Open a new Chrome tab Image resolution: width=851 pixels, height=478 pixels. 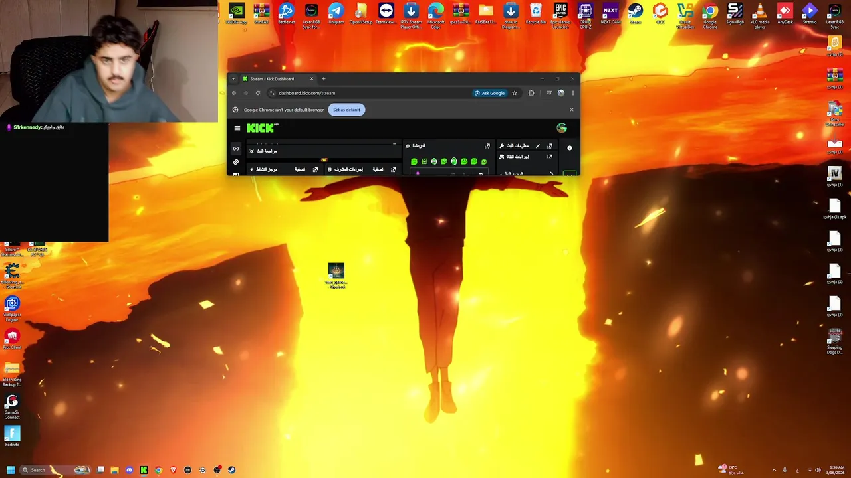tap(324, 79)
